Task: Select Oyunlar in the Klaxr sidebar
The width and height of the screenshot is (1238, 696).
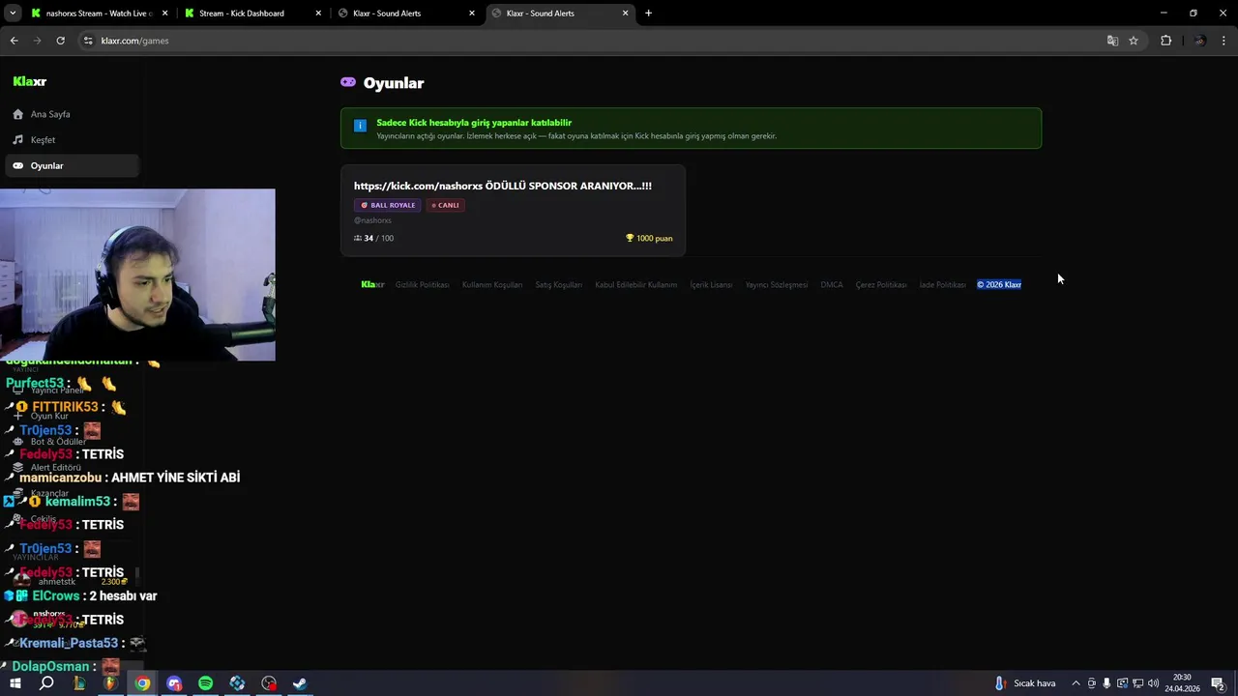Action: tap(72, 165)
